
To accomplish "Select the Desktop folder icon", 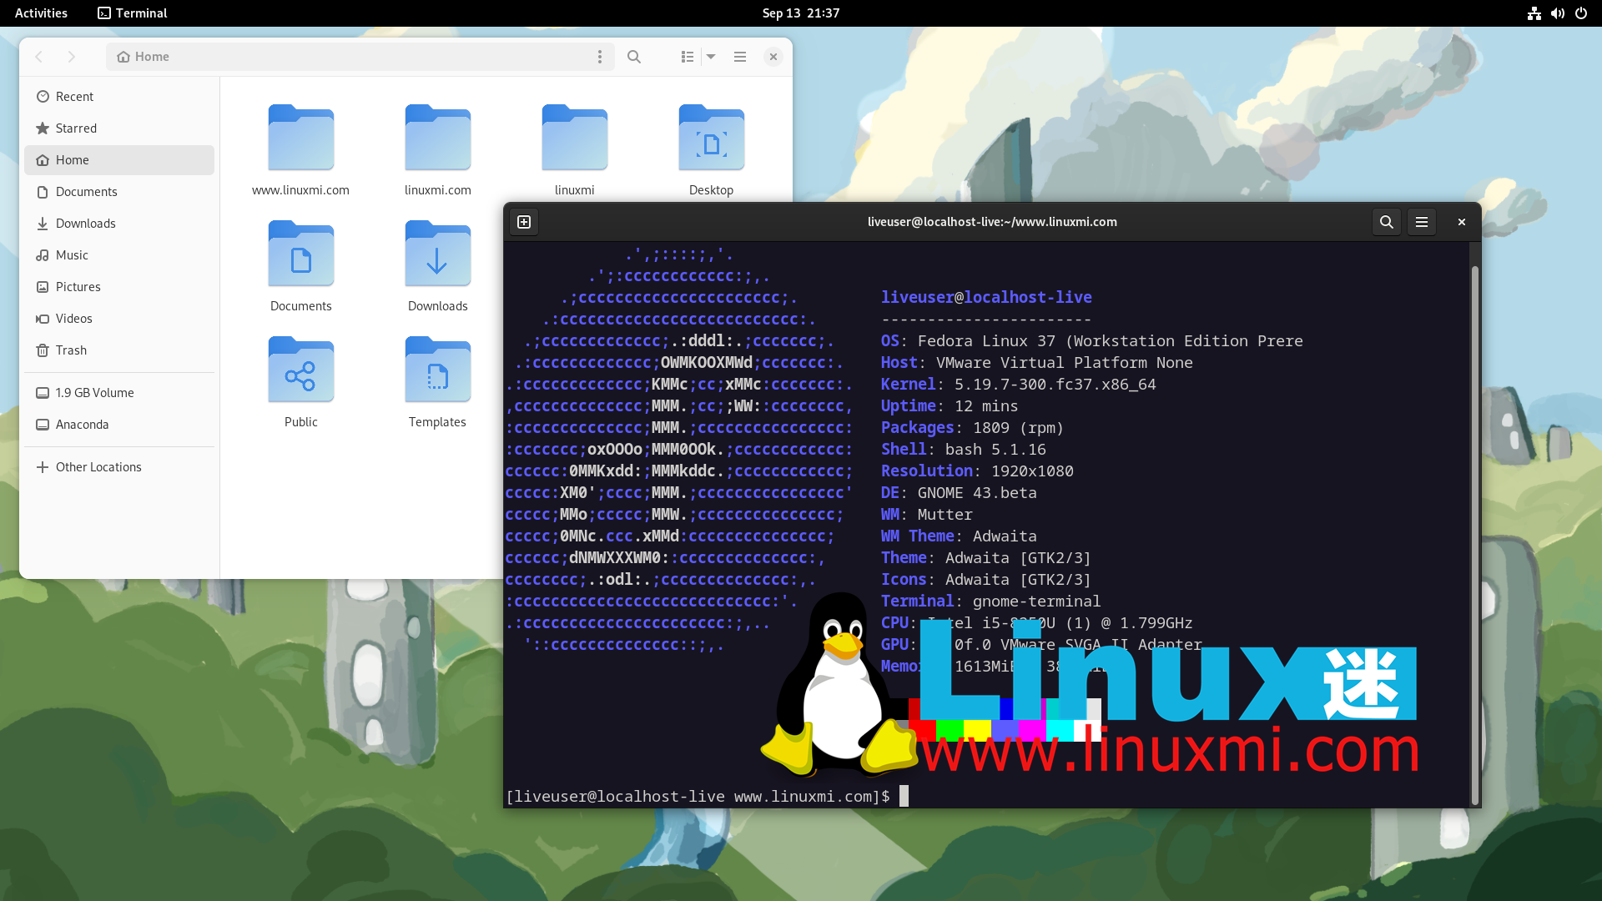I will 712,138.
